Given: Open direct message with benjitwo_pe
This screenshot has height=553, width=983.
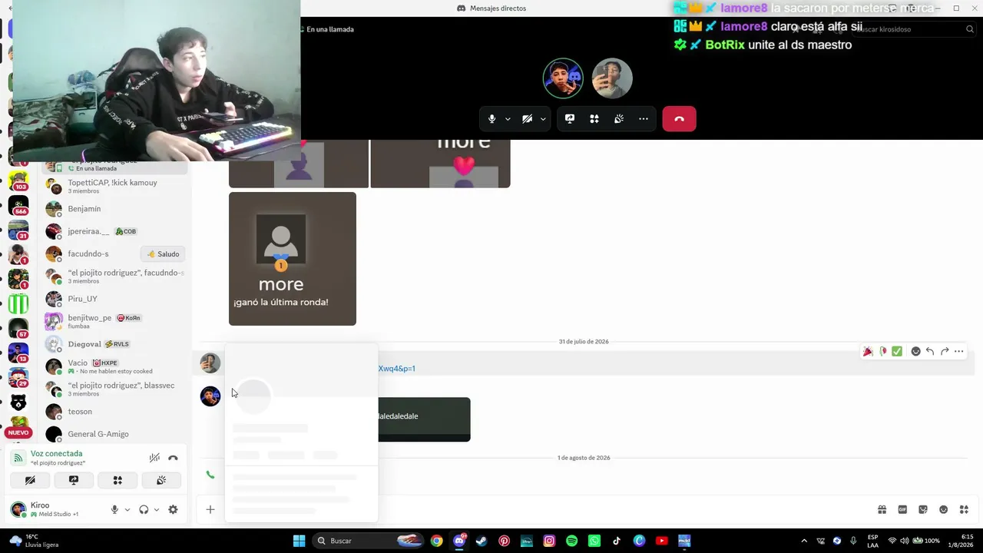Looking at the screenshot, I should [x=114, y=321].
